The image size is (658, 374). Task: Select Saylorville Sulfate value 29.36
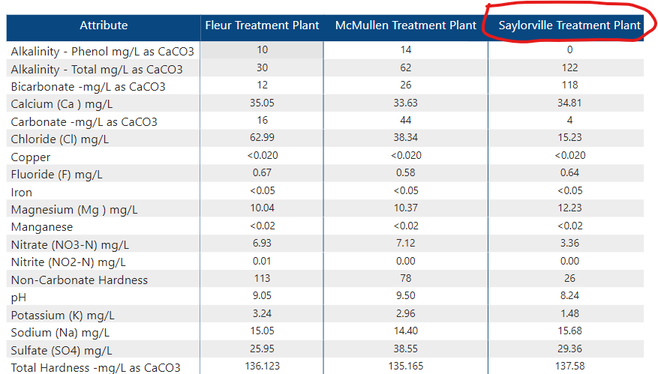coord(570,349)
